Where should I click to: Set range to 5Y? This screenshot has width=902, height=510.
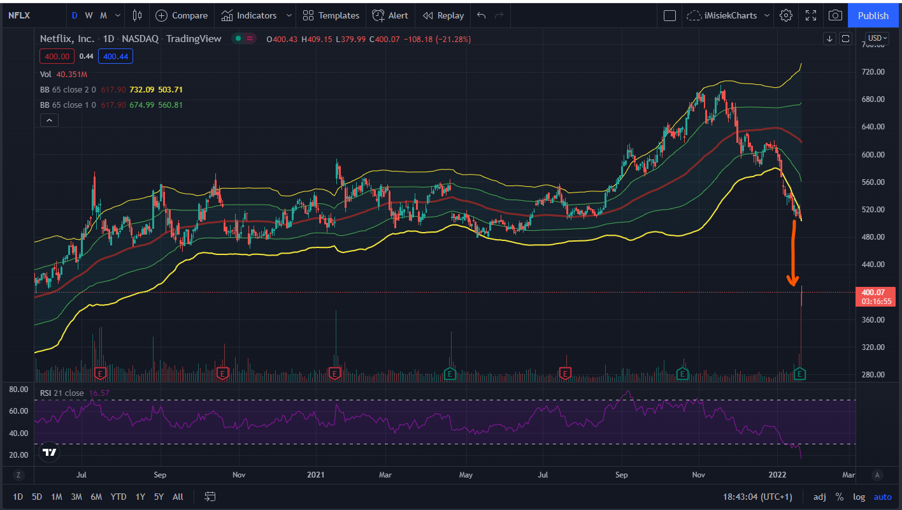click(x=159, y=497)
